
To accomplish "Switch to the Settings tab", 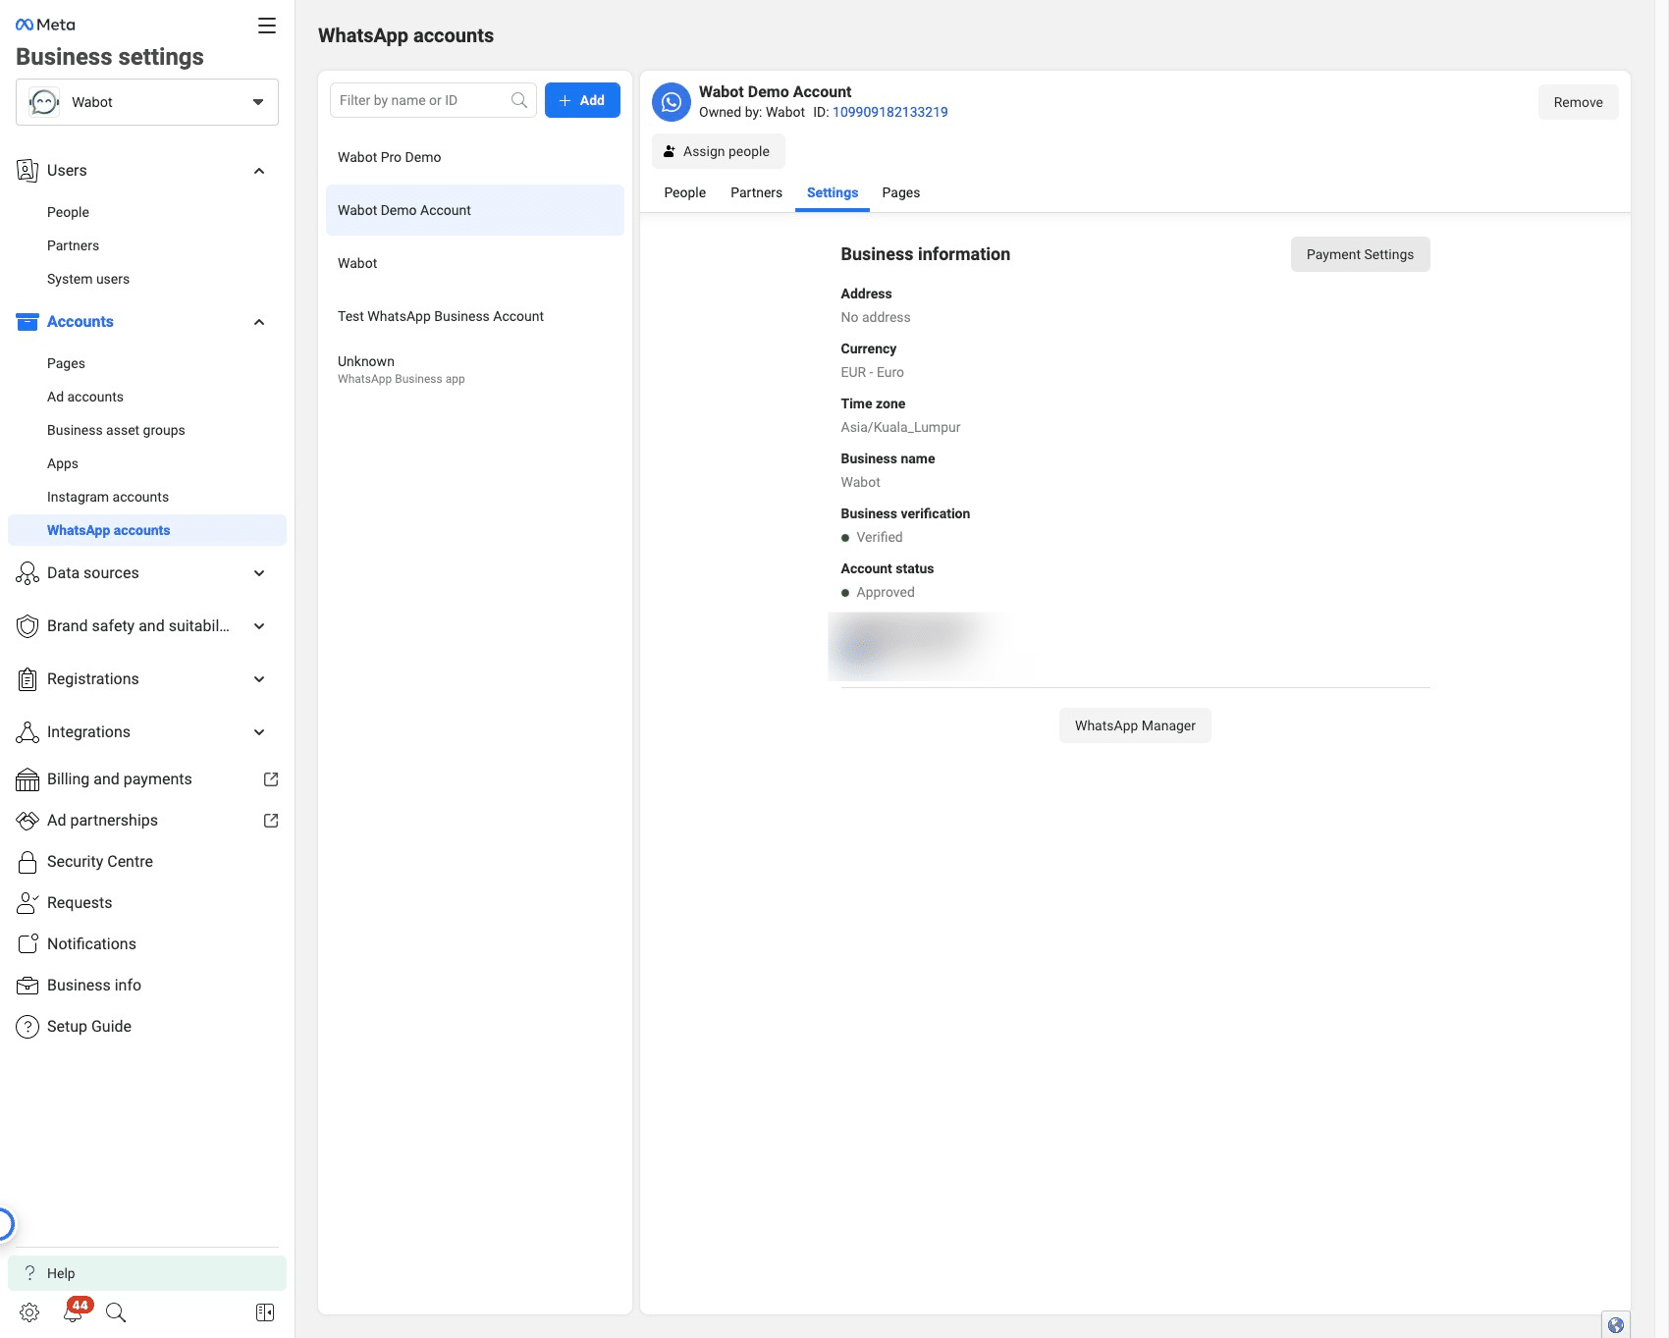I will click(833, 192).
